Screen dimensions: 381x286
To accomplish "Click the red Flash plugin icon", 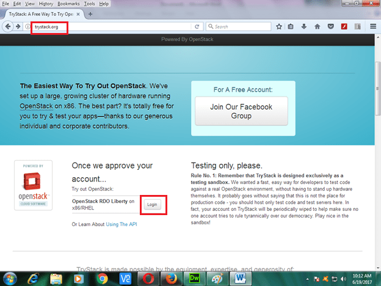I will [344, 26].
